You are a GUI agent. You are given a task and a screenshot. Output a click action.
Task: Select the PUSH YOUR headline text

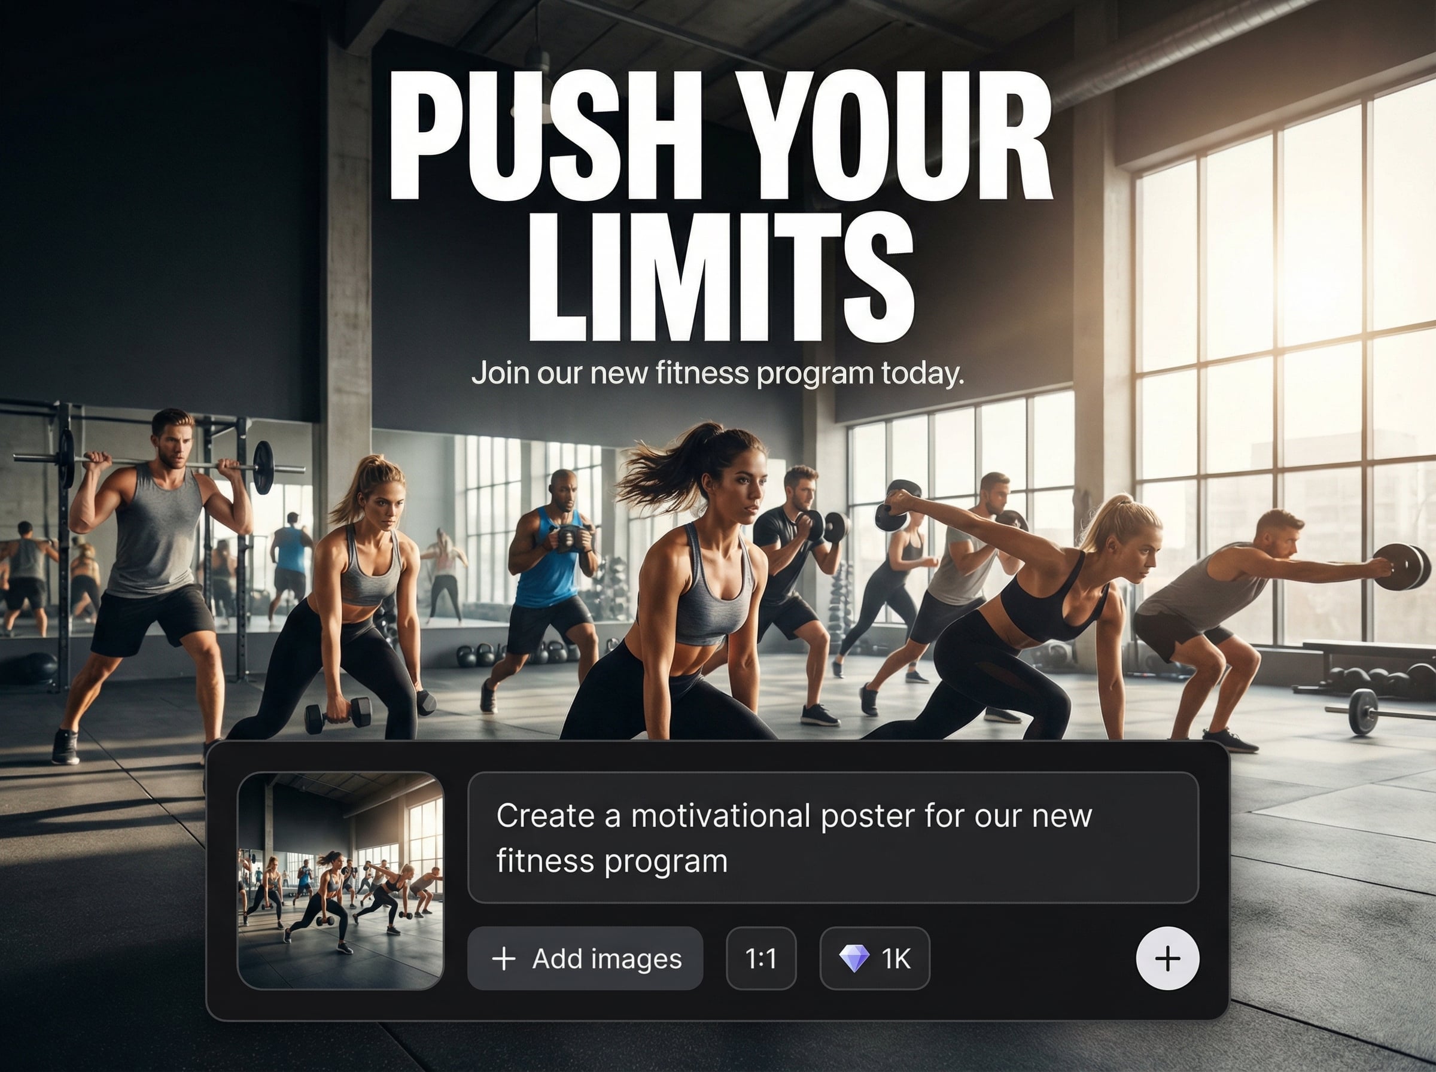(x=720, y=135)
